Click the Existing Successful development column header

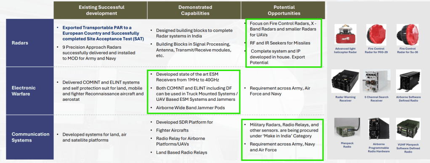101,10
